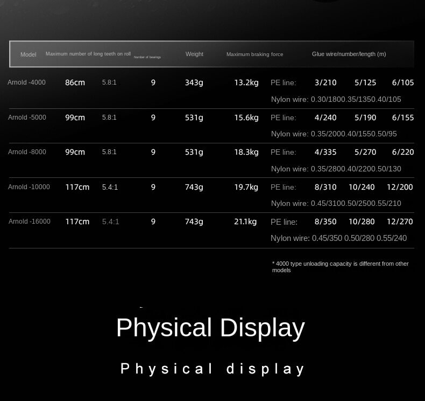Click the 5/125 PE line value

365,82
